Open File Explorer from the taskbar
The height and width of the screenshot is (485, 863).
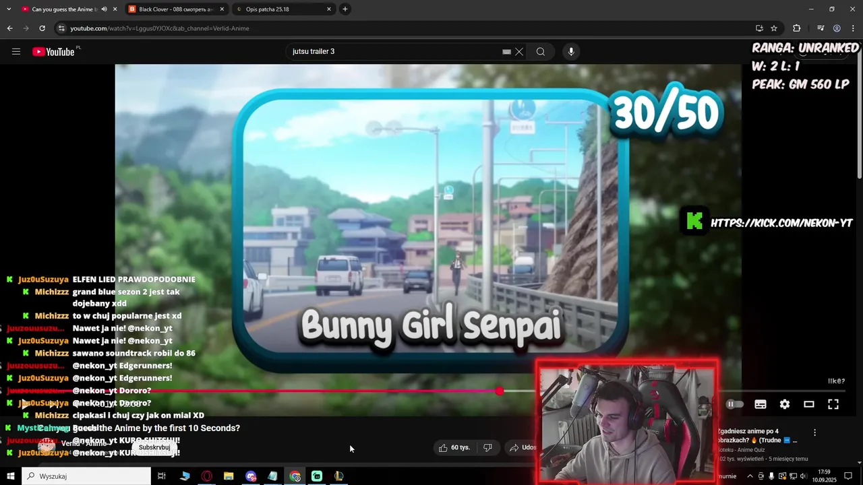(229, 476)
